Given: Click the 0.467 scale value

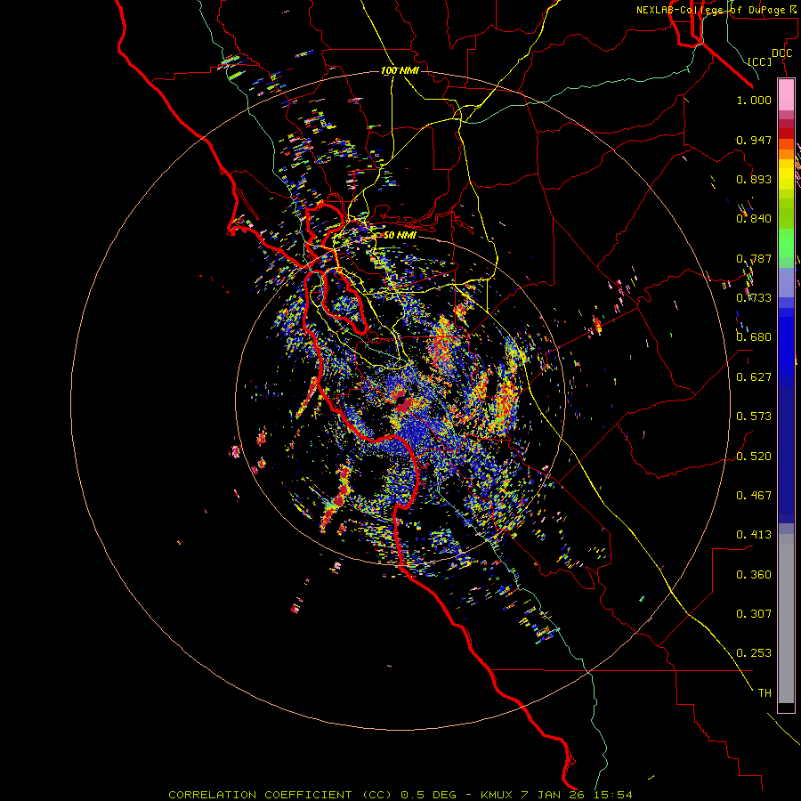Looking at the screenshot, I should [754, 496].
